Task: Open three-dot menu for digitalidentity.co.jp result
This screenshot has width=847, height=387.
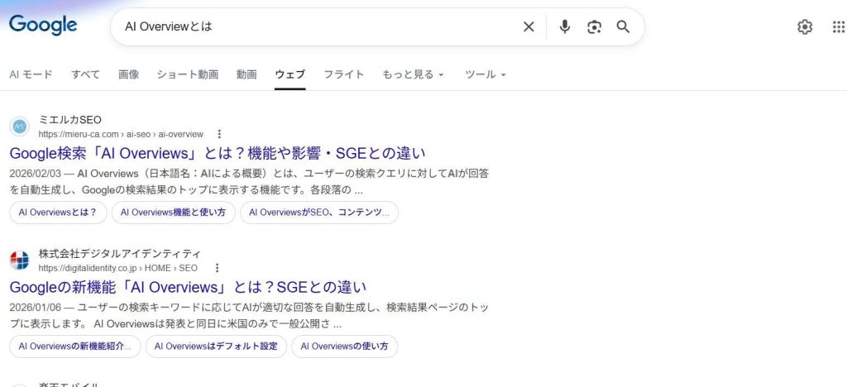Action: [x=218, y=268]
